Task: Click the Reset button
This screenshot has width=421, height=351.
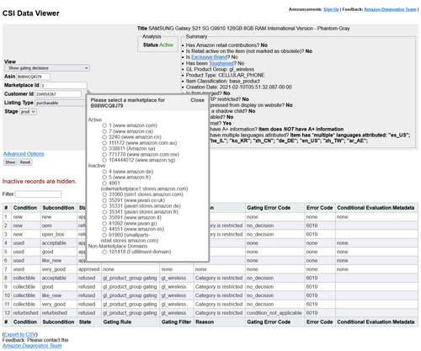Action: click(x=25, y=162)
